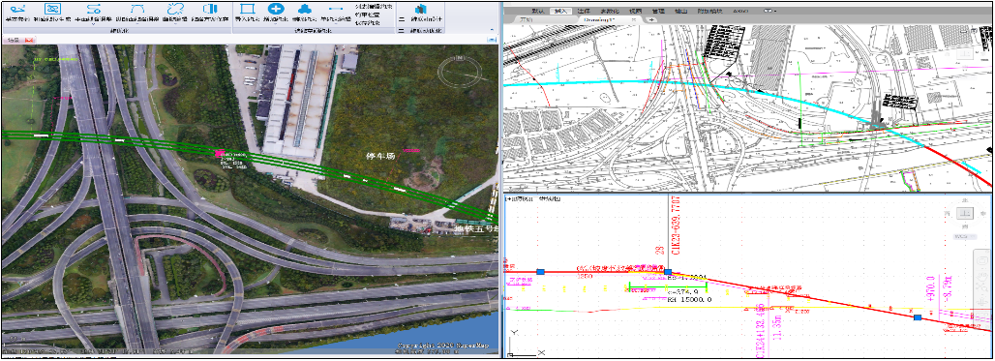
Task: Select the Drawing1 document tab
Action: [600, 20]
